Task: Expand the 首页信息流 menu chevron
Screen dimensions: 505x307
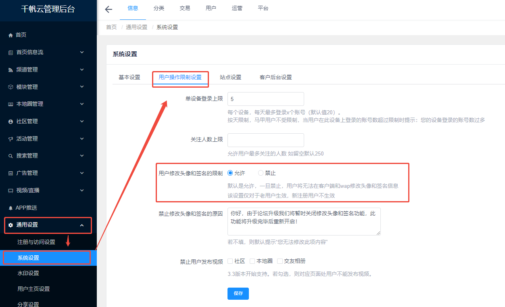Action: point(82,52)
